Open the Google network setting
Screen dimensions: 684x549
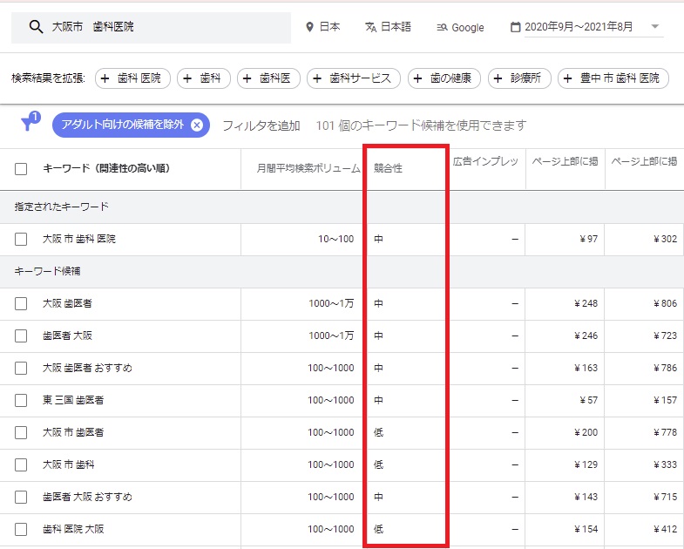tap(460, 28)
